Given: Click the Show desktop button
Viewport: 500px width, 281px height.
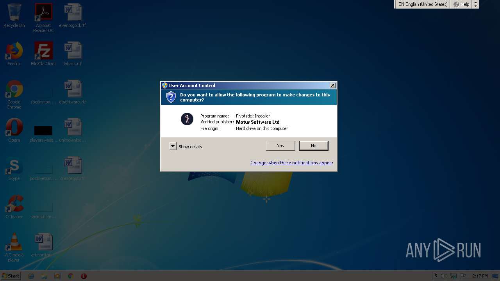Looking at the screenshot, I should tap(496, 276).
